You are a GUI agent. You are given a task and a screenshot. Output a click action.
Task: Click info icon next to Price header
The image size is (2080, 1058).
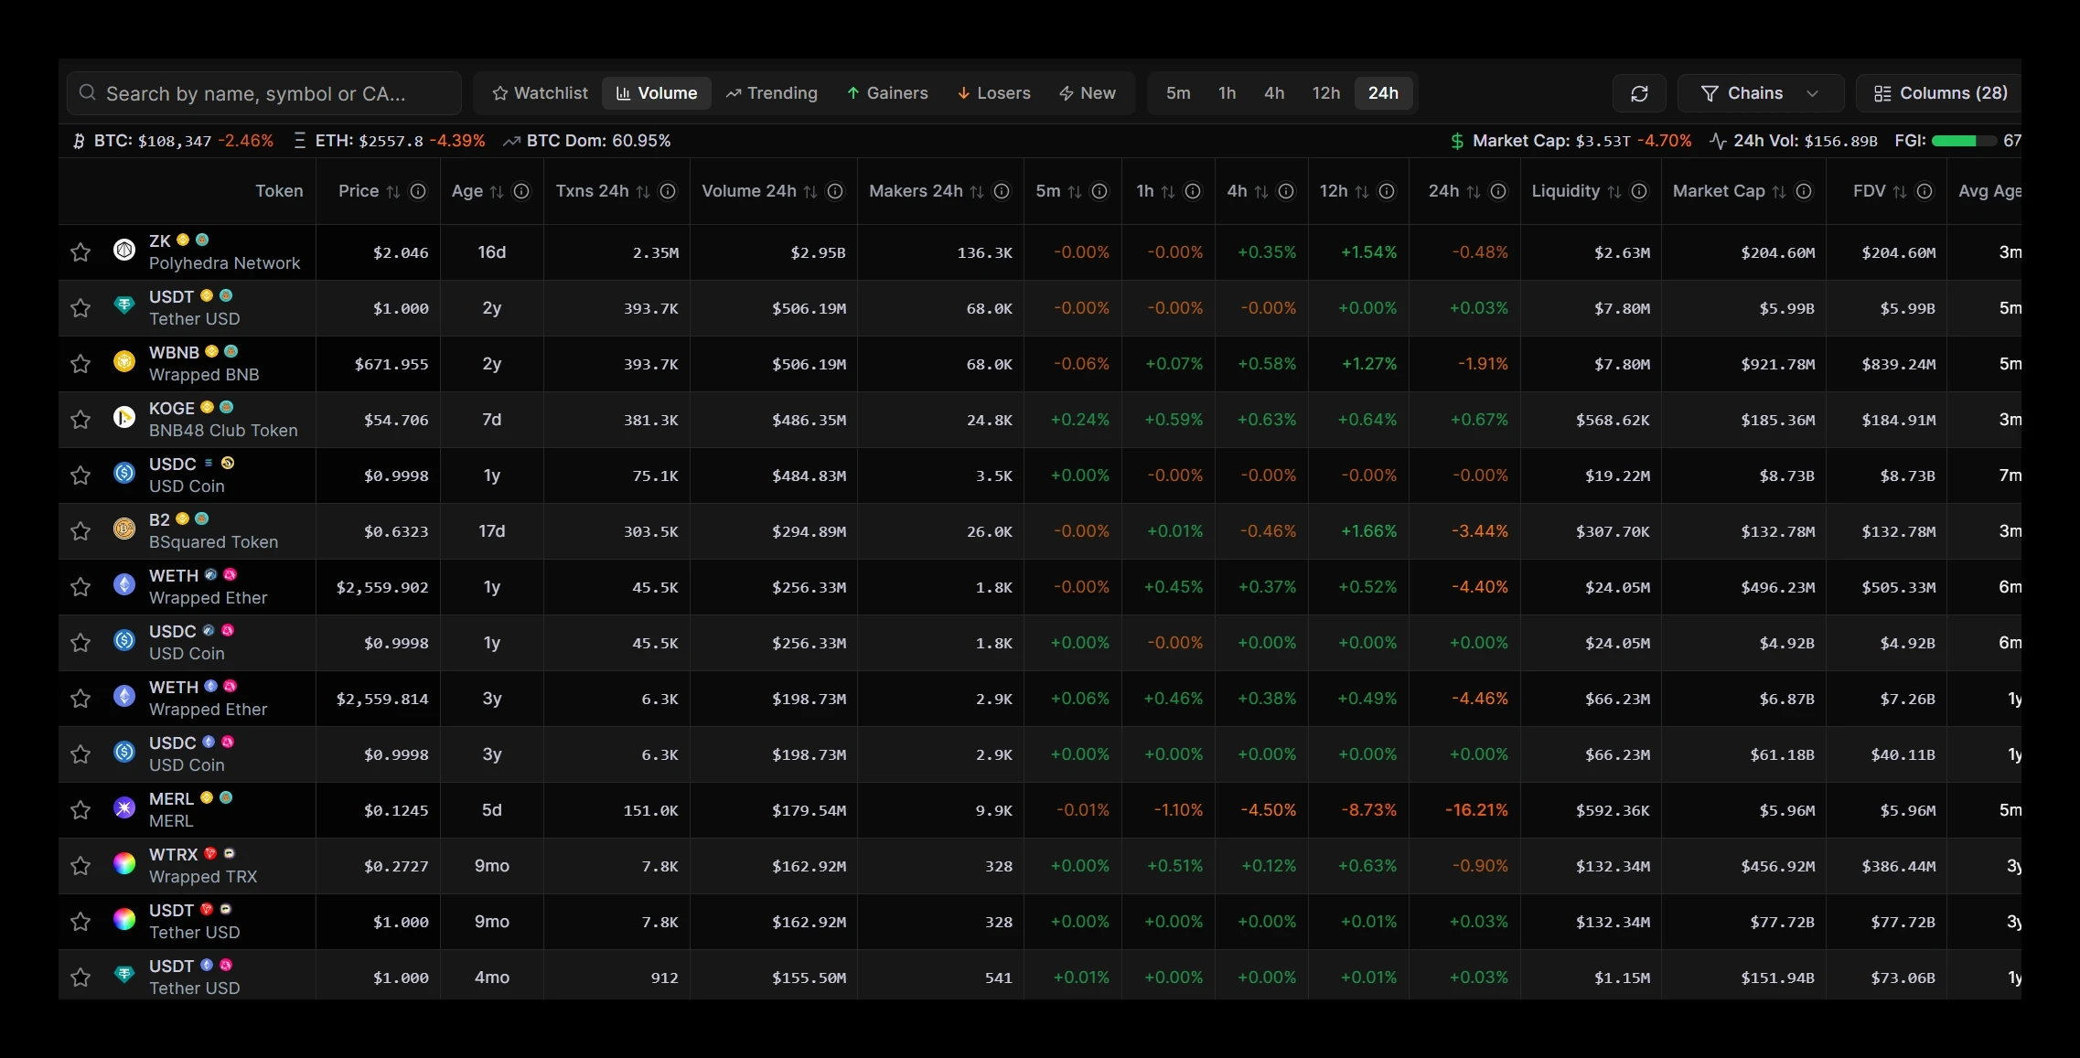(418, 191)
